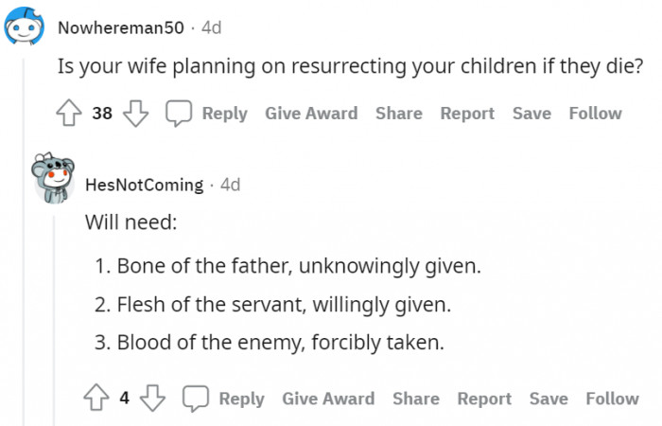This screenshot has height=426, width=662.
Task: Report HesNotComing's reply
Action: point(484,399)
